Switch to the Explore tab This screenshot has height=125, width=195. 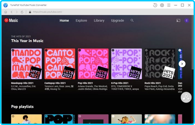pyautogui.click(x=81, y=21)
